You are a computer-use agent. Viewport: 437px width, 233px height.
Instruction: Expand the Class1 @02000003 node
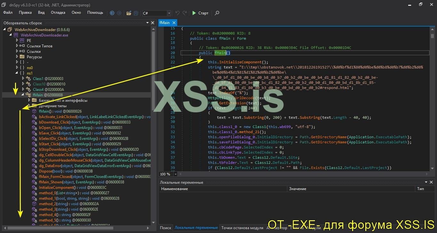23,79
